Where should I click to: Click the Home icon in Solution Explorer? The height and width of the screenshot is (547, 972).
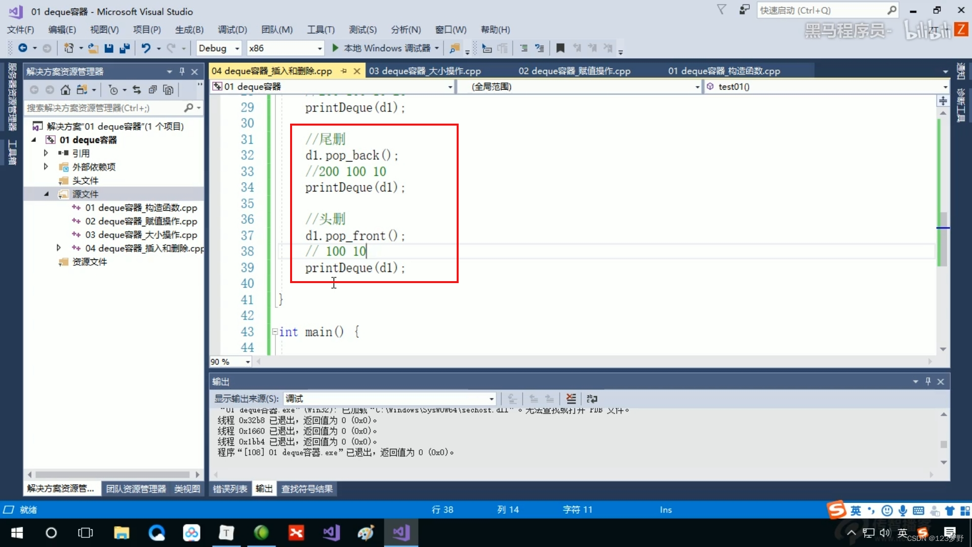coord(65,90)
